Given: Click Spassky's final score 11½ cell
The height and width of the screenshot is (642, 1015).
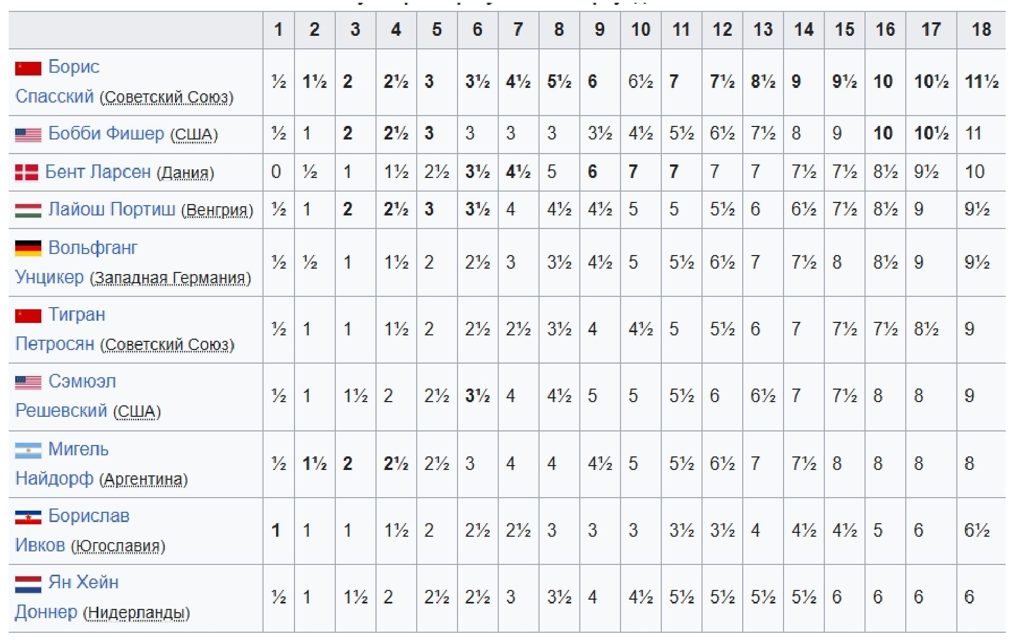Looking at the screenshot, I should pos(981,82).
